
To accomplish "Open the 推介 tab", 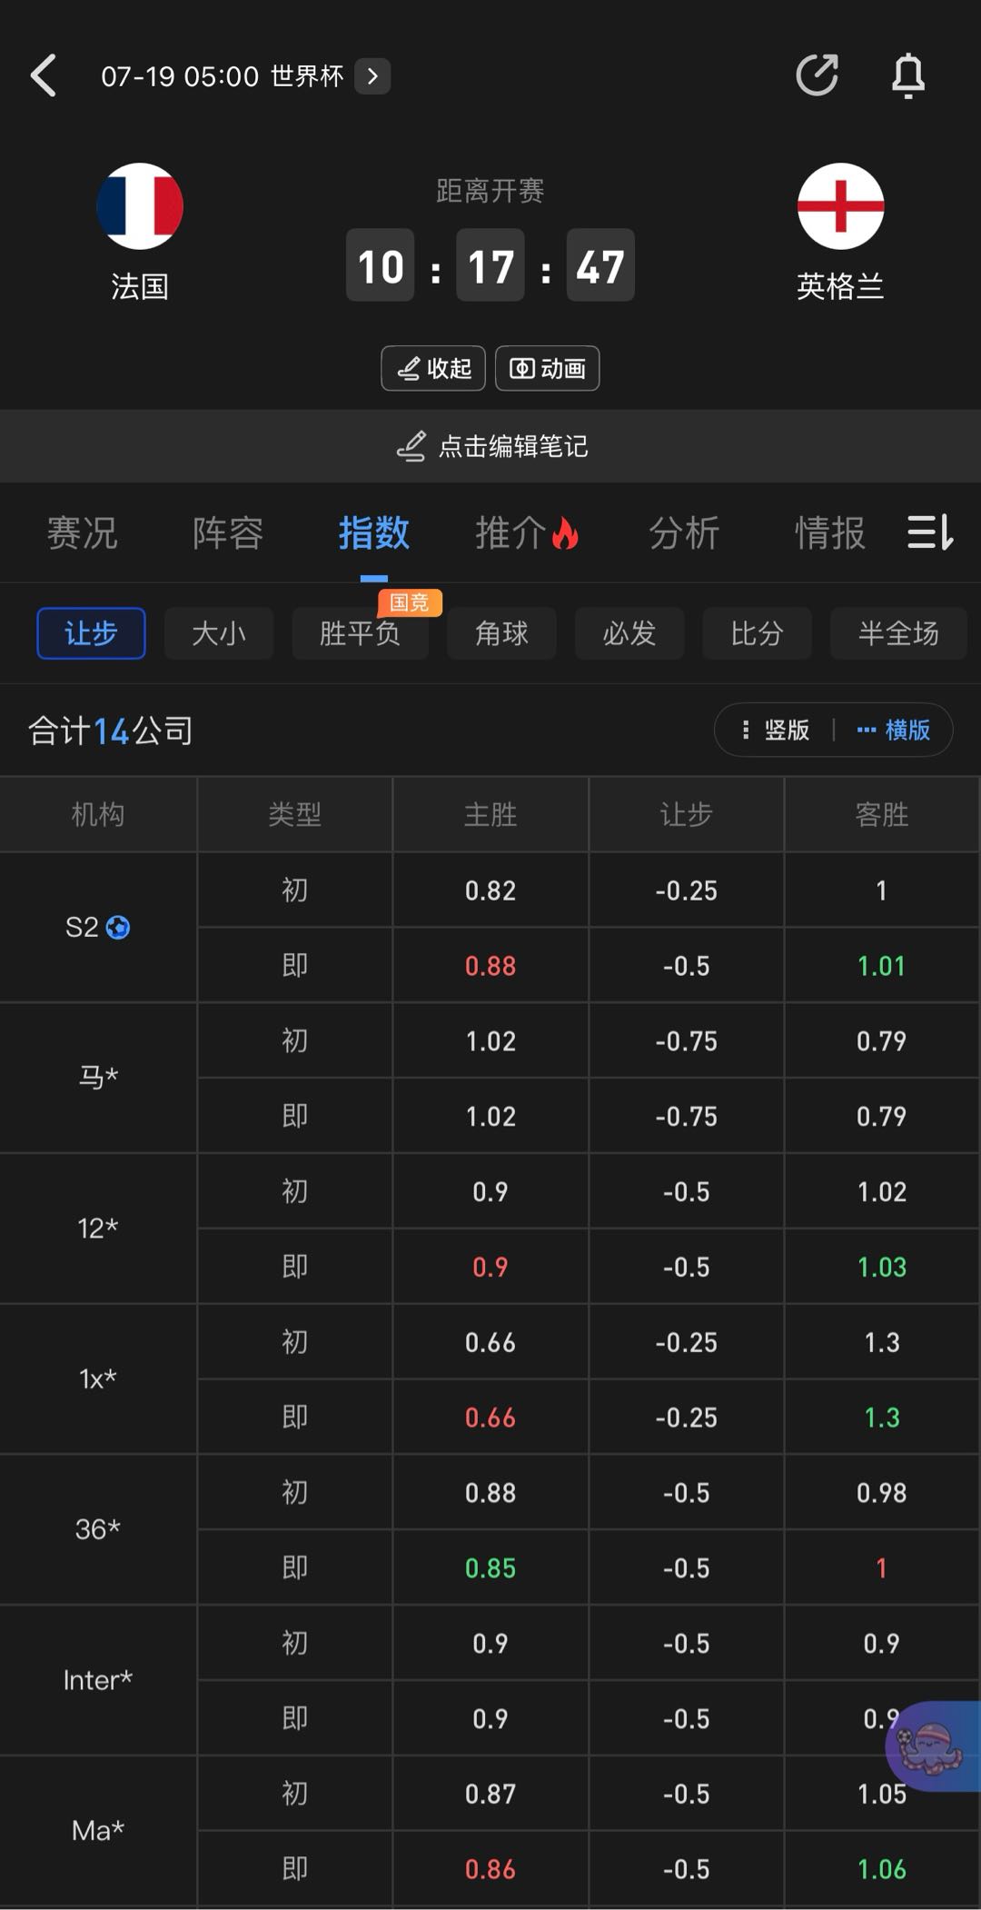I will coord(527,532).
